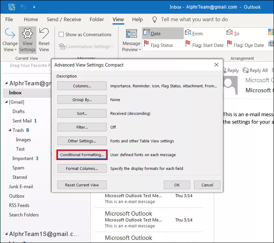This screenshot has width=274, height=243.
Task: Collapse the Trash folder expander
Action: point(10,130)
